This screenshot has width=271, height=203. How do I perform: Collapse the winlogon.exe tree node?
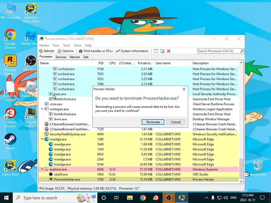click(x=42, y=109)
